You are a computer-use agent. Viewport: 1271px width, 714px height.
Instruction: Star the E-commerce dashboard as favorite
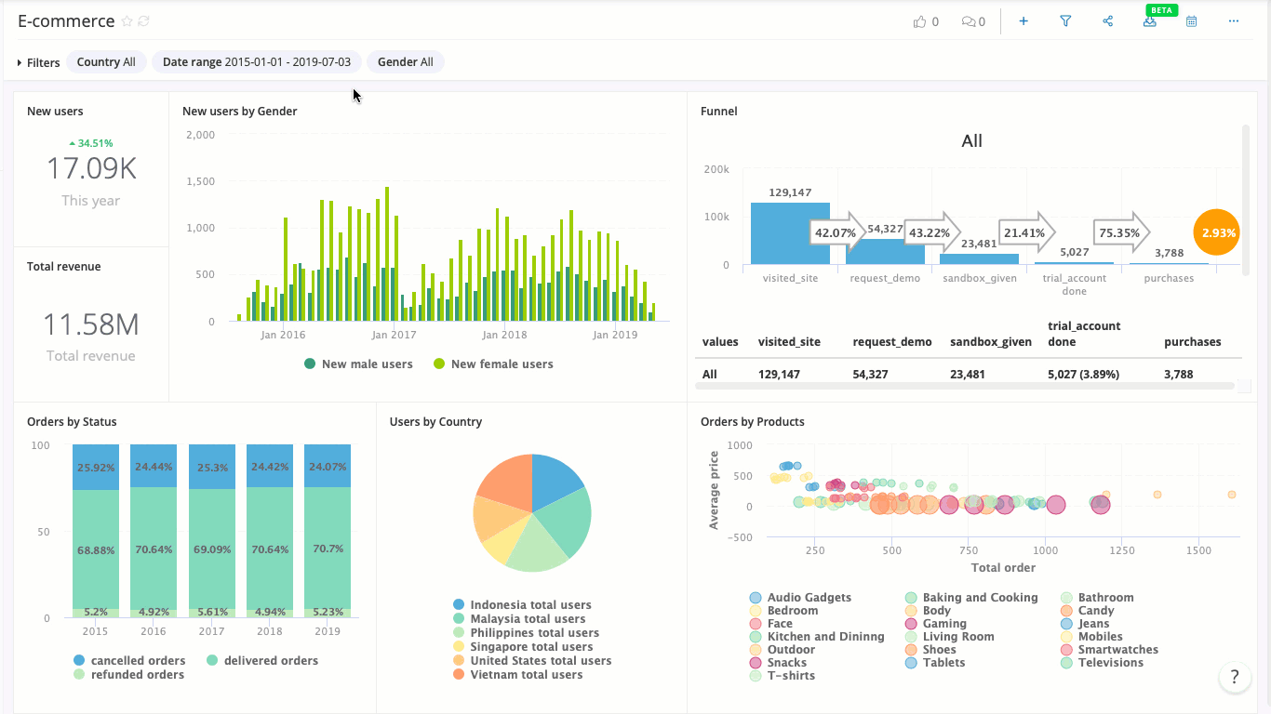(x=127, y=21)
